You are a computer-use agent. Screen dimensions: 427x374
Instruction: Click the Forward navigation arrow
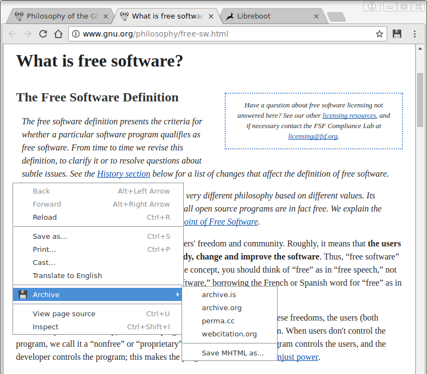click(28, 34)
